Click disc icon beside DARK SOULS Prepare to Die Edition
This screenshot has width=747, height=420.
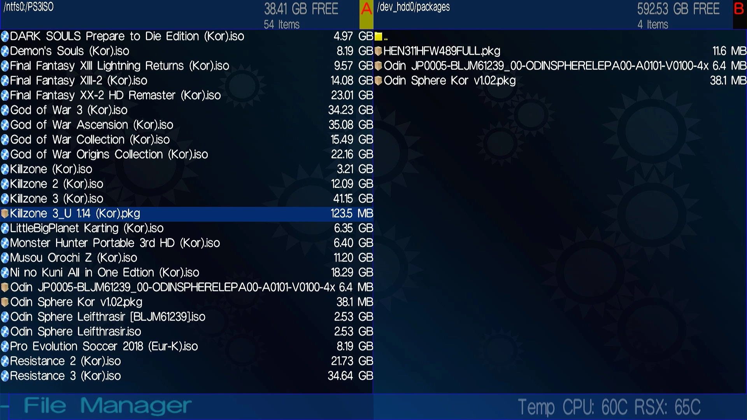tap(5, 37)
